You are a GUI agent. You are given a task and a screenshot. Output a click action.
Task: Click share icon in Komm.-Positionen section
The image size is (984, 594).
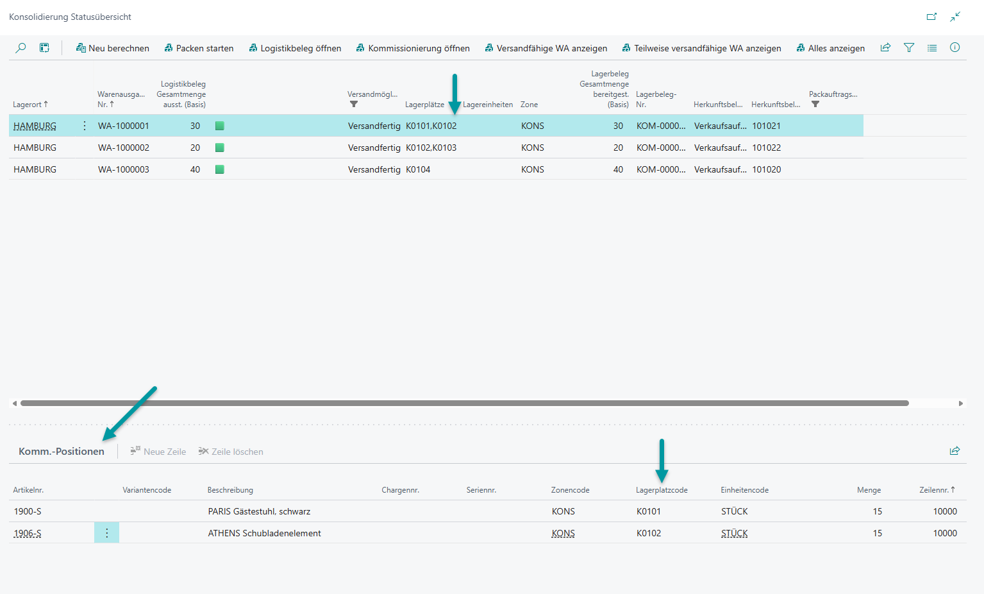955,451
